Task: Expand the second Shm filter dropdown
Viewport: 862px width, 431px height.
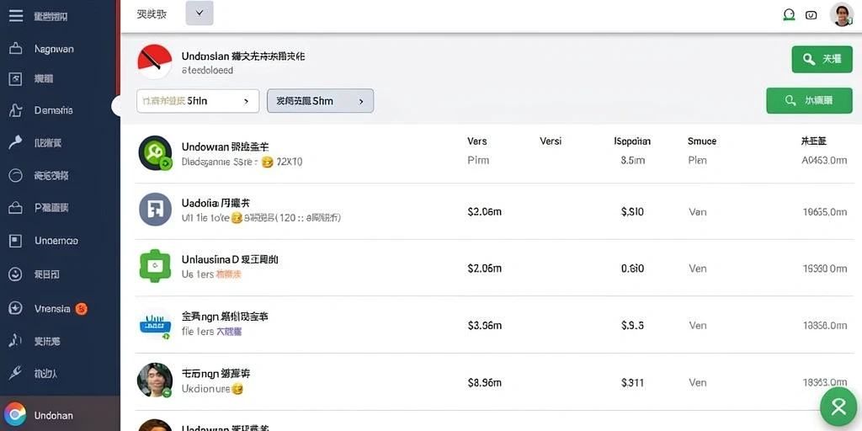Action: (x=320, y=101)
